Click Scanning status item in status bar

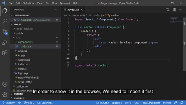45,103
